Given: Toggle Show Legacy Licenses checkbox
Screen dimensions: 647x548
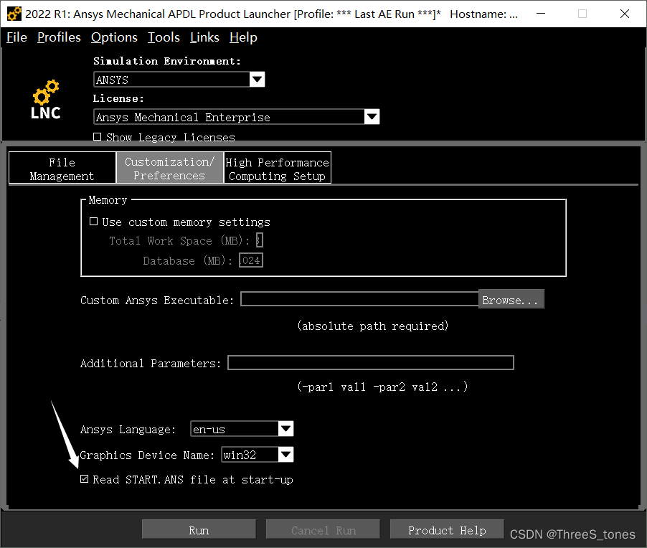Looking at the screenshot, I should 98,137.
